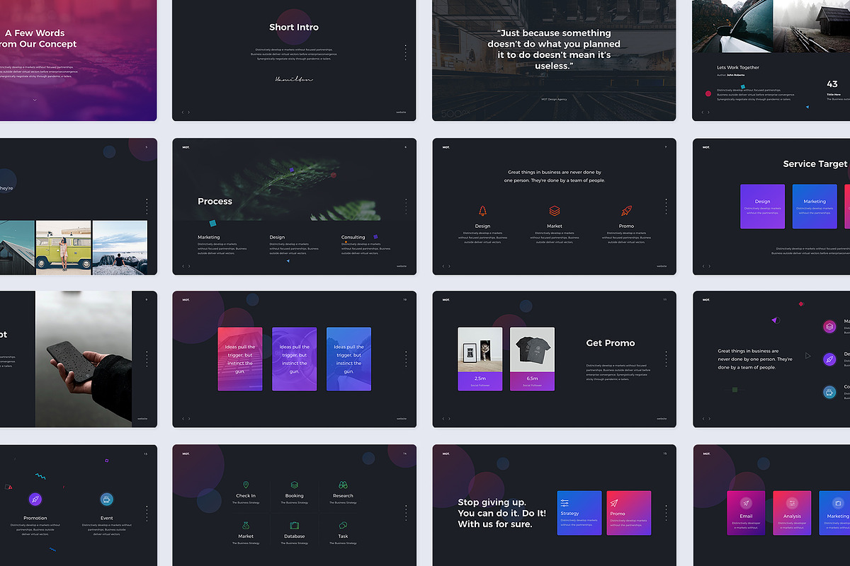This screenshot has height=566, width=850.
Task: Select the blue Ideas gradient card
Action: [x=348, y=359]
